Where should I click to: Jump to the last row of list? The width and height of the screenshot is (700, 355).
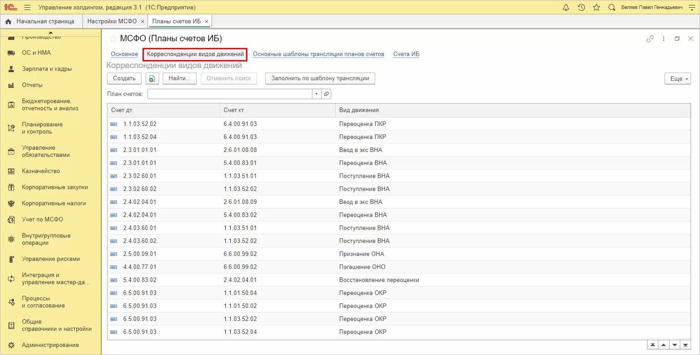[x=685, y=345]
